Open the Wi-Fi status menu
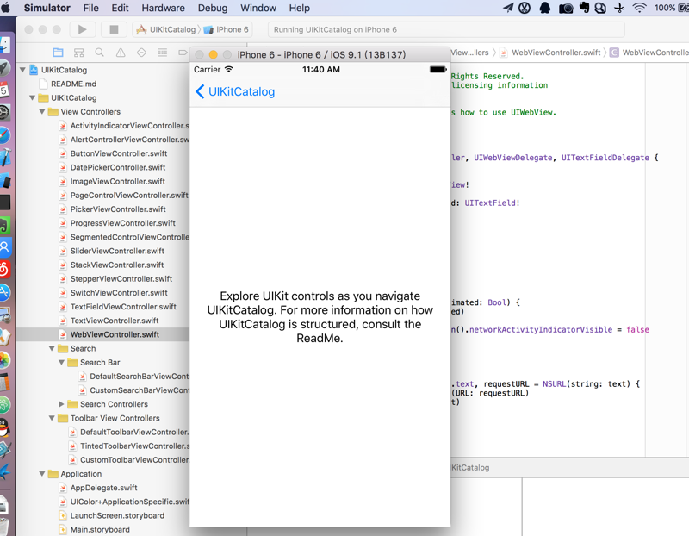689x536 pixels. (640, 8)
